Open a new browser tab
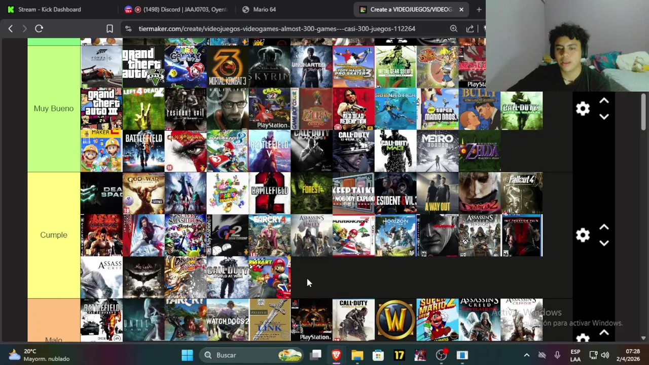 coord(479,9)
